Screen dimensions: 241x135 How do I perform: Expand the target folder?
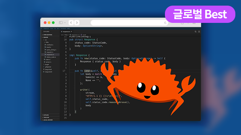tap(47, 64)
